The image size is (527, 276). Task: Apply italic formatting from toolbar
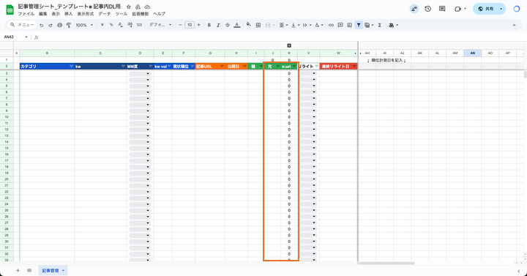pos(218,25)
